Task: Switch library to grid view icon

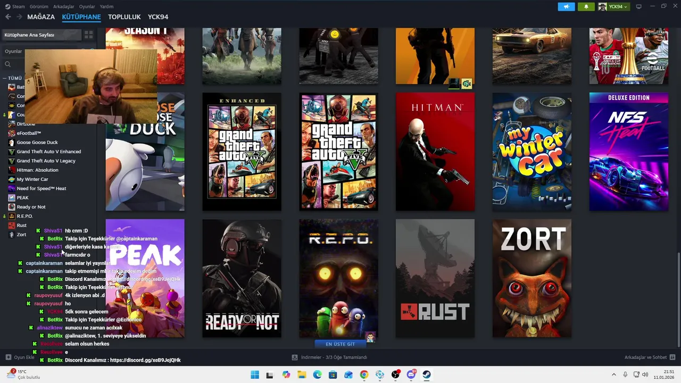Action: pyautogui.click(x=88, y=35)
